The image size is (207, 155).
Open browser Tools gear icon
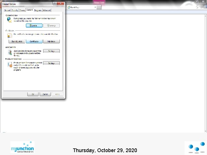205,7
